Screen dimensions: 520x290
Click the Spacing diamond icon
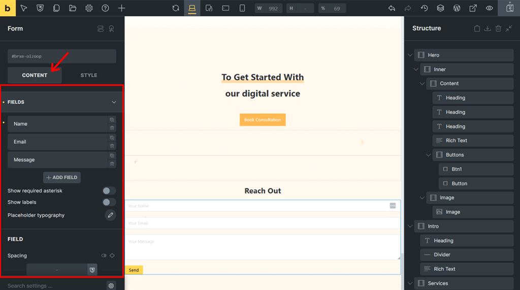[x=112, y=255]
